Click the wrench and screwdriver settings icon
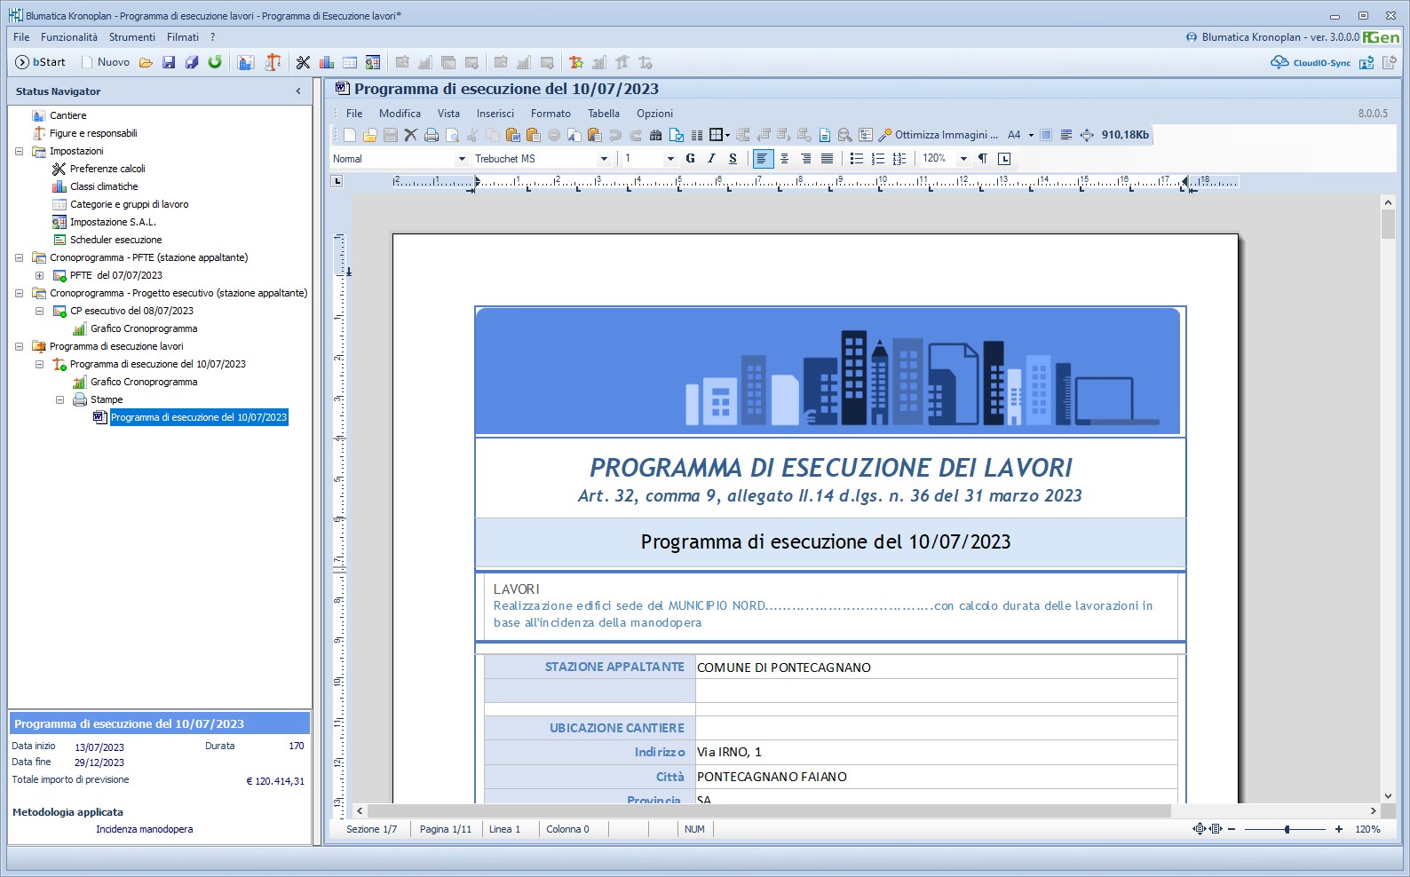This screenshot has height=877, width=1410. pyautogui.click(x=303, y=62)
